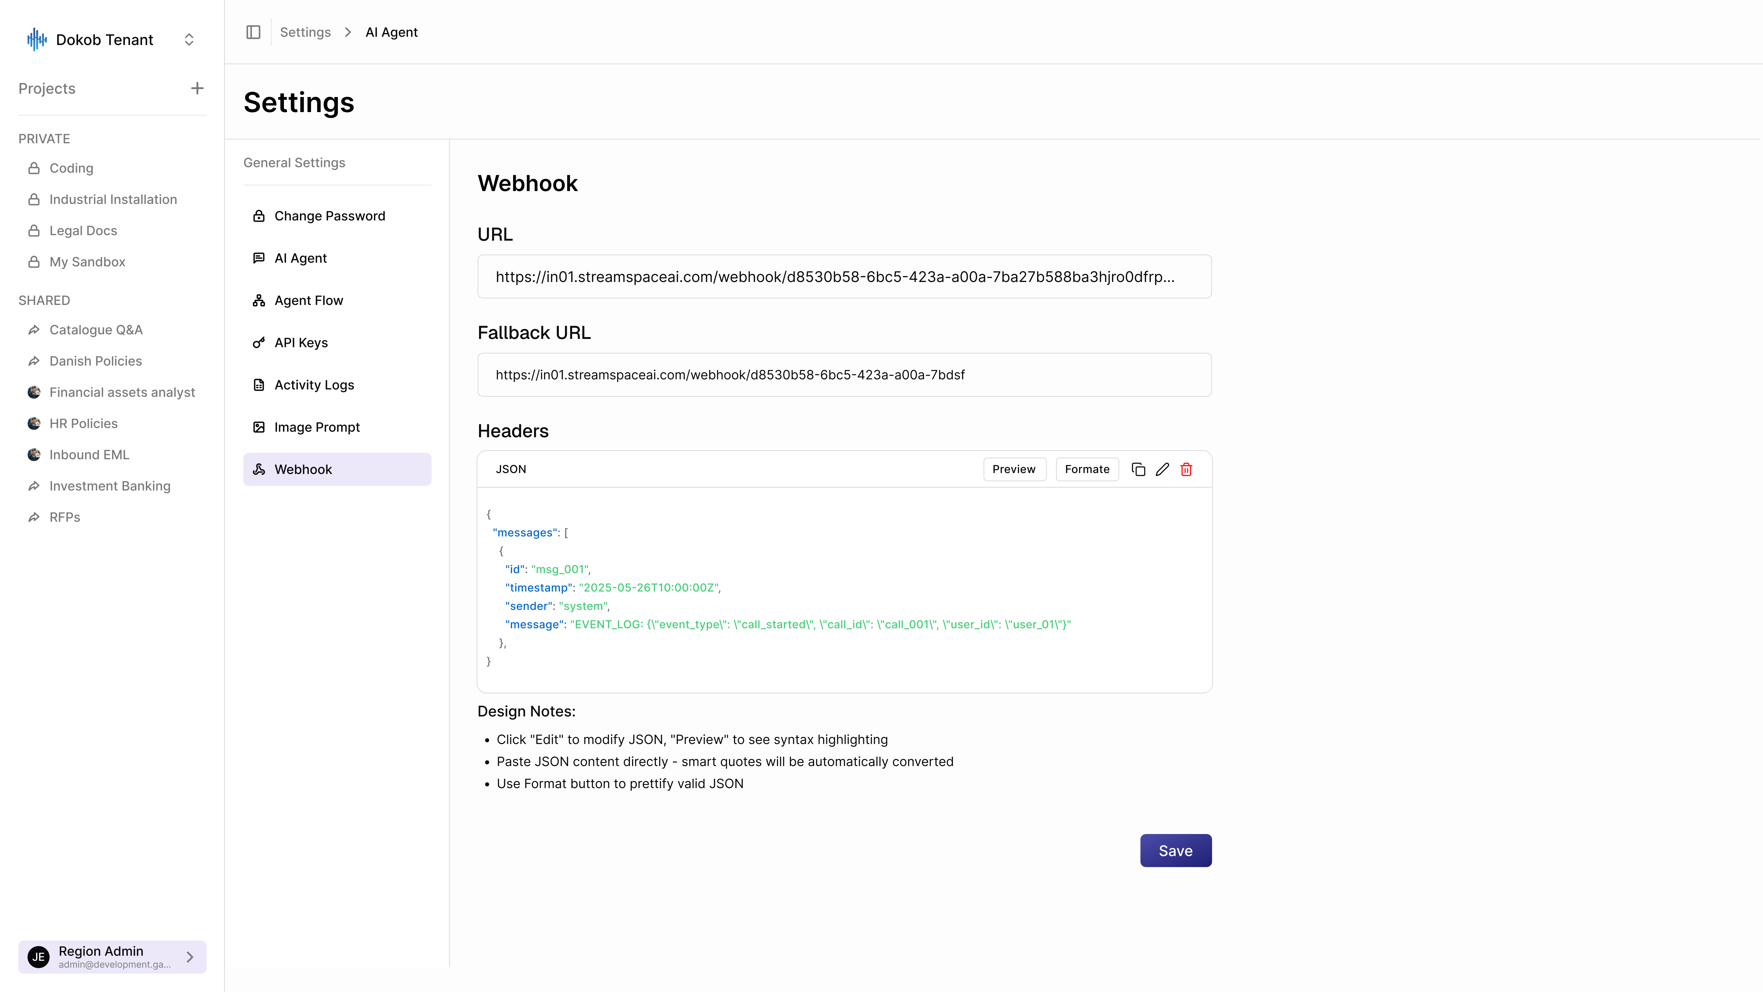Click the lock icon beside Coding
Viewport: 1763px width, 992px height.
click(34, 168)
